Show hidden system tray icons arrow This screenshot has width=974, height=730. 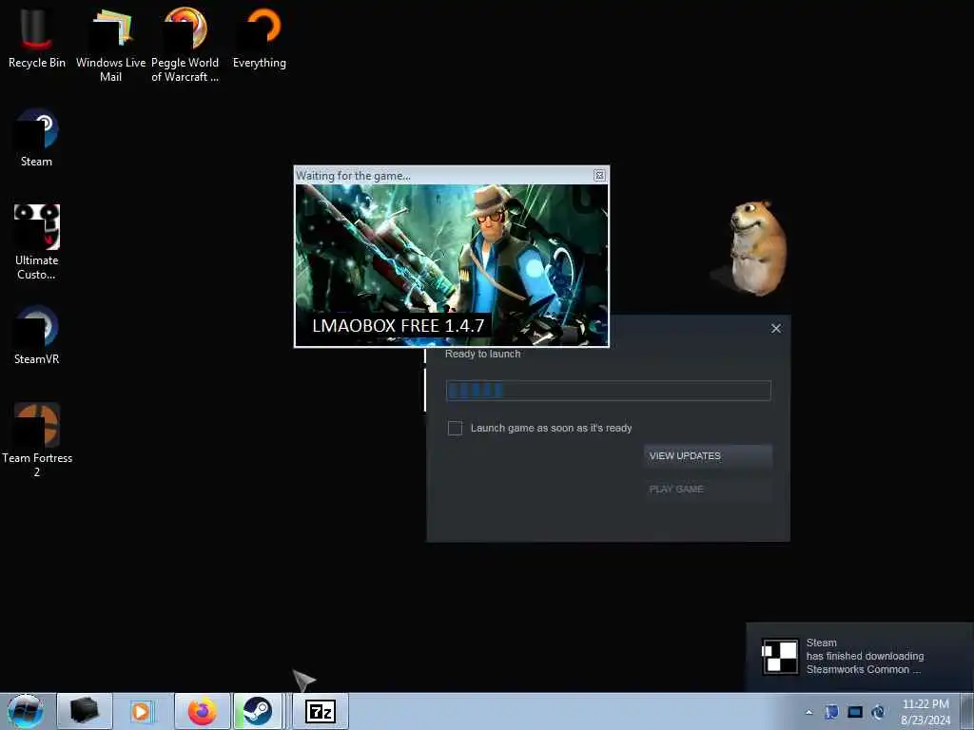808,712
